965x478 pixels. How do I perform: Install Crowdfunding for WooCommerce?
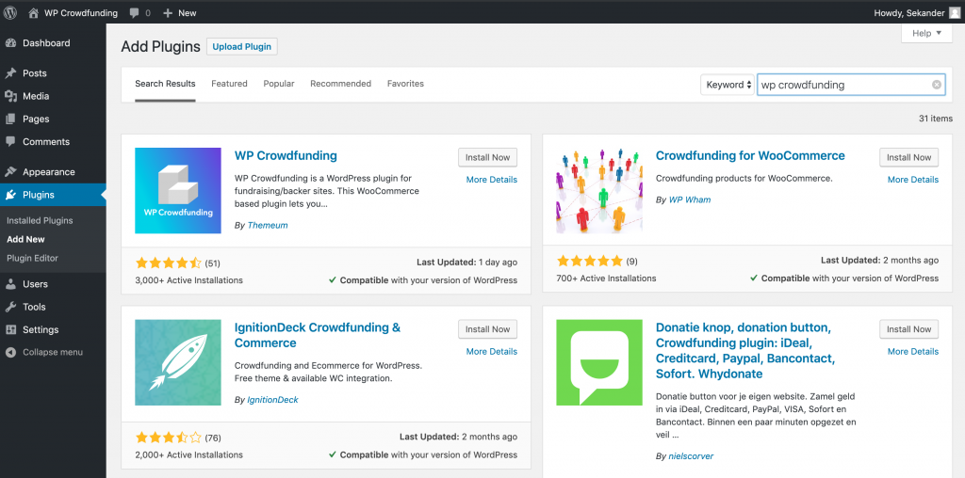point(909,157)
